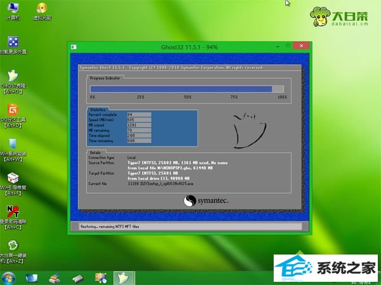The width and height of the screenshot is (381, 285).
Task: Click the MB copied value 1291
Action: pos(139,125)
